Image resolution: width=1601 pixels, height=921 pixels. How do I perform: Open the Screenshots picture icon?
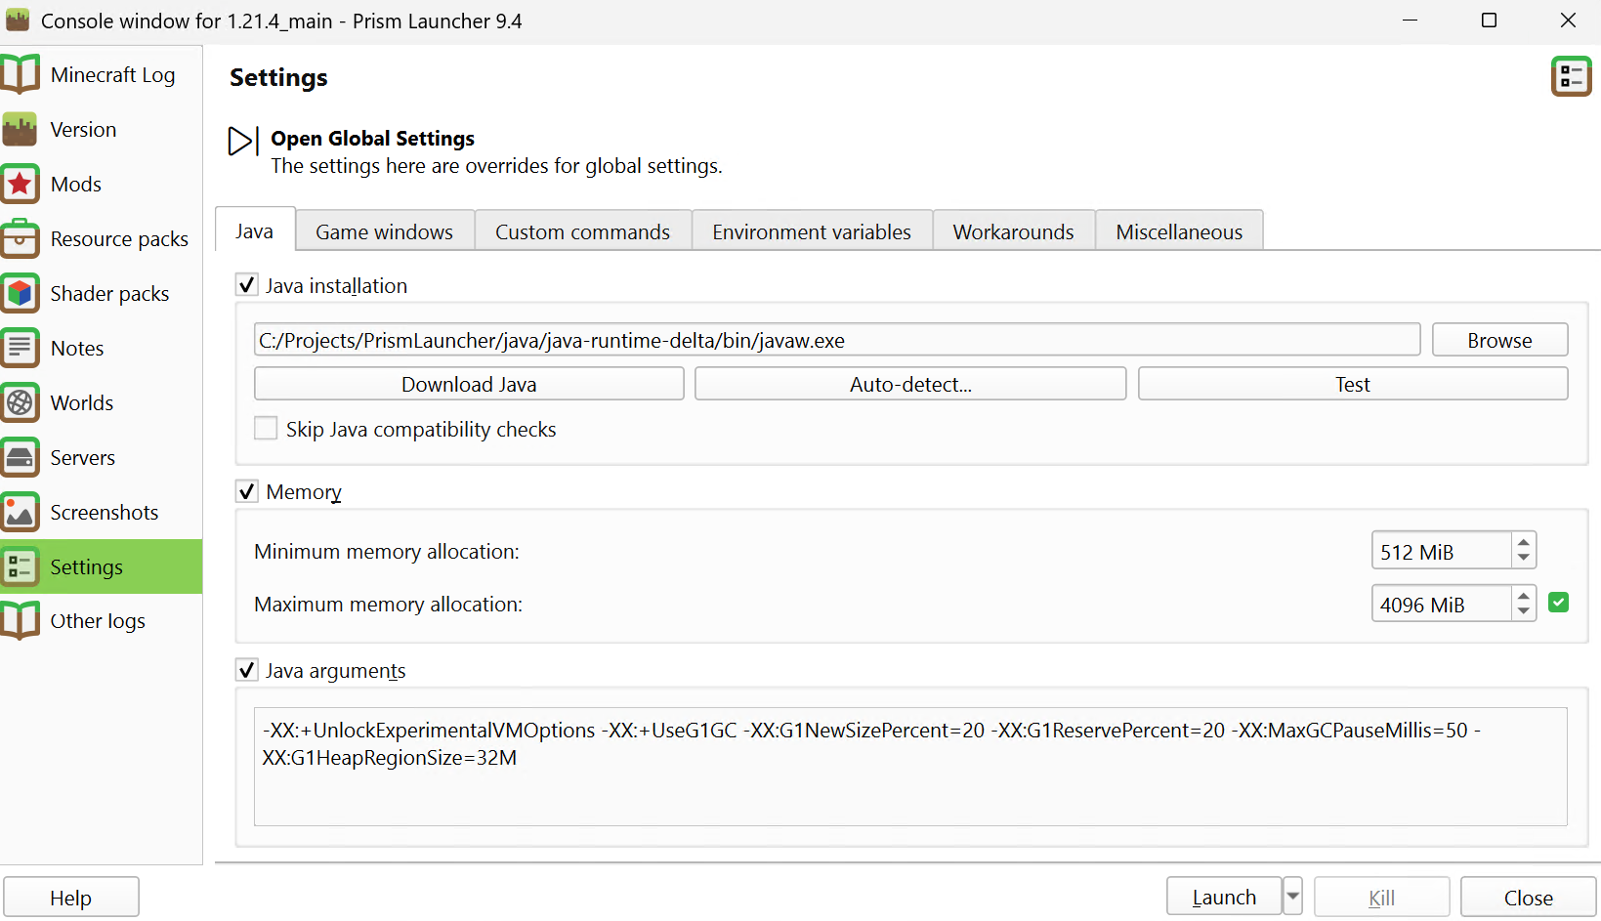(x=20, y=512)
